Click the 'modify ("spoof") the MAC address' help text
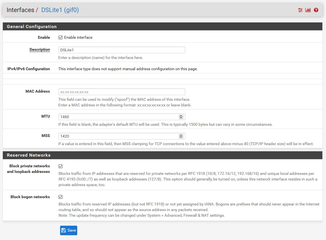Image resolution: width=326 pixels, height=240 pixels. pos(124,99)
